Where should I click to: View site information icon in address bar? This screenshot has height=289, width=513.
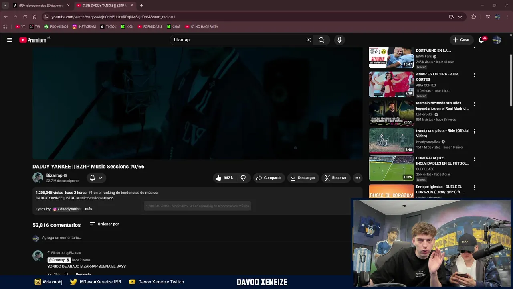coord(46,17)
